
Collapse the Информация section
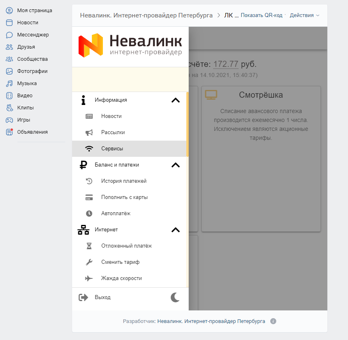175,100
